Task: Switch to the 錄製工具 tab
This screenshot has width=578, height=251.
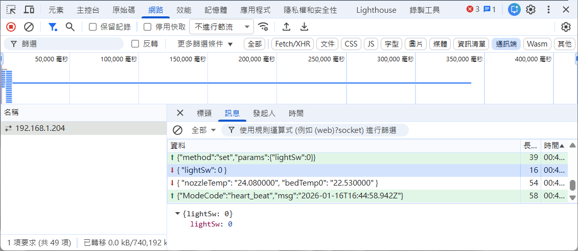Action: coord(425,10)
